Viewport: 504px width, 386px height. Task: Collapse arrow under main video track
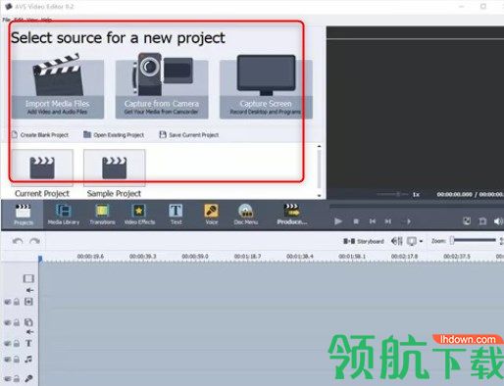click(x=29, y=290)
